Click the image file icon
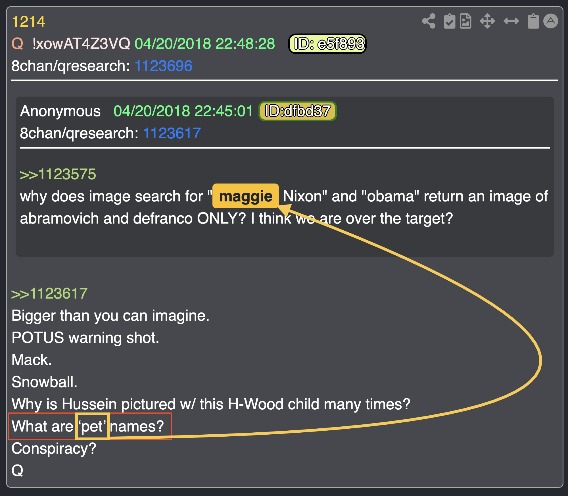Image resolution: width=568 pixels, height=496 pixels. 466,21
